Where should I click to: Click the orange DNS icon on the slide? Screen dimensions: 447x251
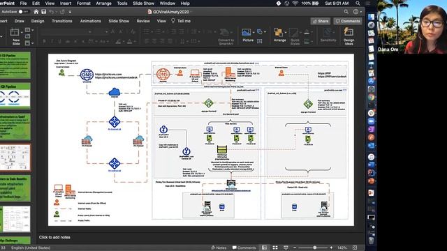163,75
